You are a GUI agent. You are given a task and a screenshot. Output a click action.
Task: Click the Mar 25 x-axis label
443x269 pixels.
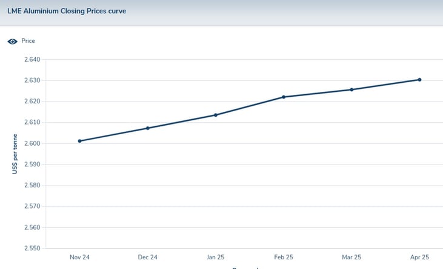[x=351, y=257]
